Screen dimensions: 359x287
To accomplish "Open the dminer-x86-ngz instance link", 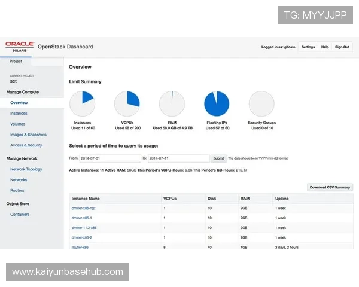I will point(84,207).
